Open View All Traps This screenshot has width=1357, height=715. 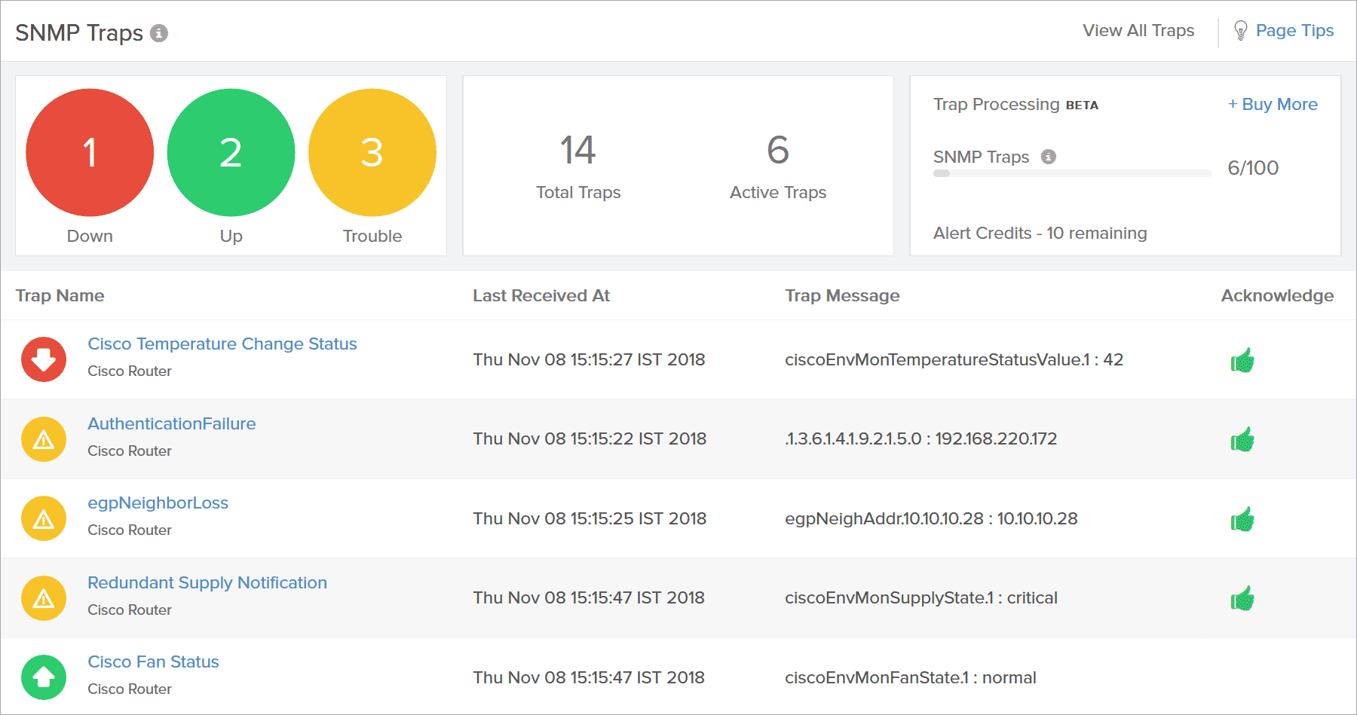click(1138, 30)
